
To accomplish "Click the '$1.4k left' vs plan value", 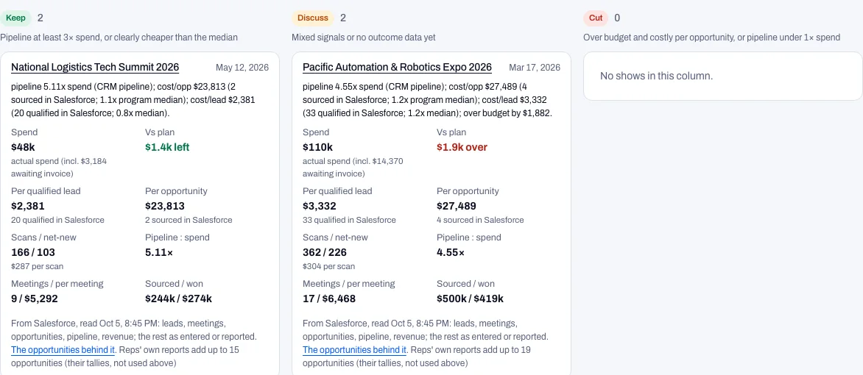I will pyautogui.click(x=167, y=147).
